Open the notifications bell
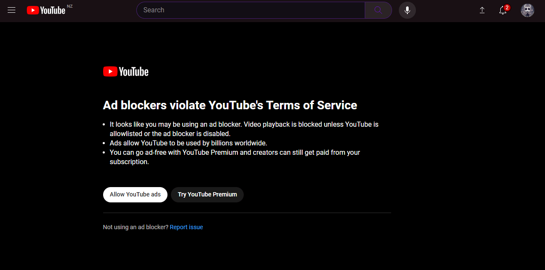Image resolution: width=545 pixels, height=270 pixels. click(503, 10)
